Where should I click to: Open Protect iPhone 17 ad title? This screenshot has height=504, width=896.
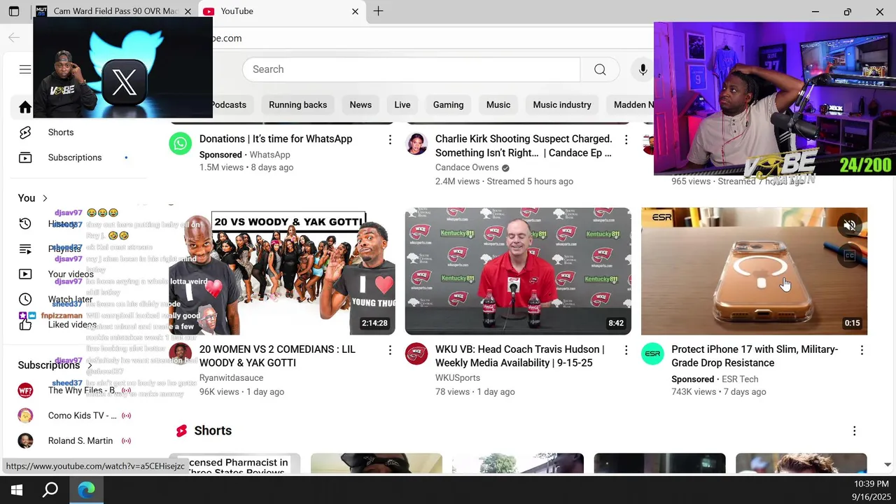tap(755, 356)
